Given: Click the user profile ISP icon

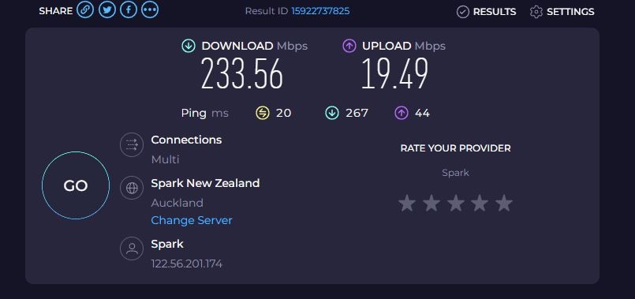Looking at the screenshot, I should pos(132,249).
